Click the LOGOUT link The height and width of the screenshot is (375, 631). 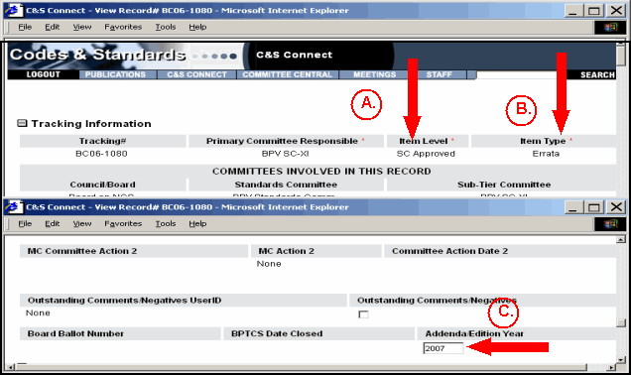[x=43, y=74]
